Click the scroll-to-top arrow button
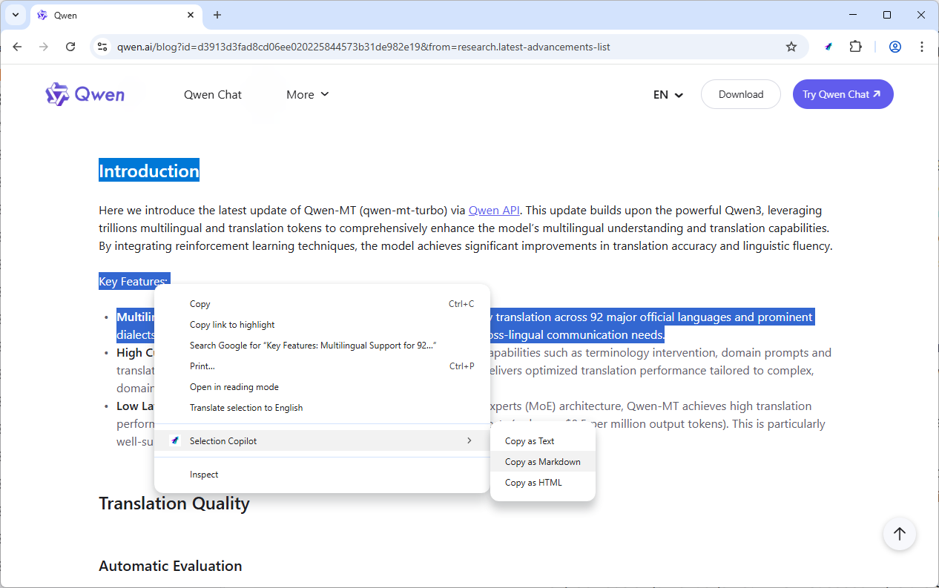 coord(900,534)
